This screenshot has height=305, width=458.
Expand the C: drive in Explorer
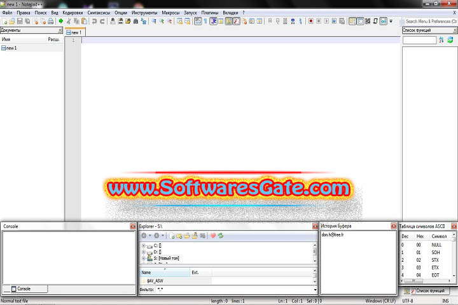pos(143,246)
